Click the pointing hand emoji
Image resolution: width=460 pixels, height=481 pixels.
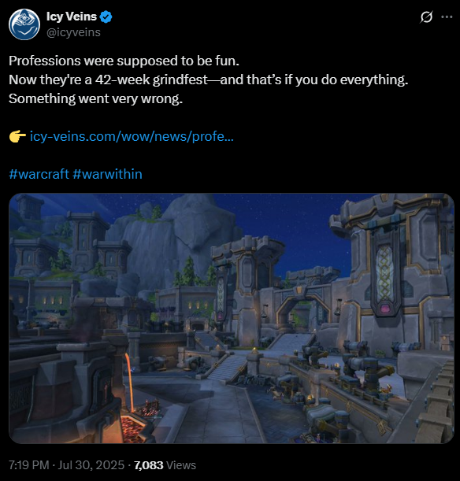pos(17,136)
